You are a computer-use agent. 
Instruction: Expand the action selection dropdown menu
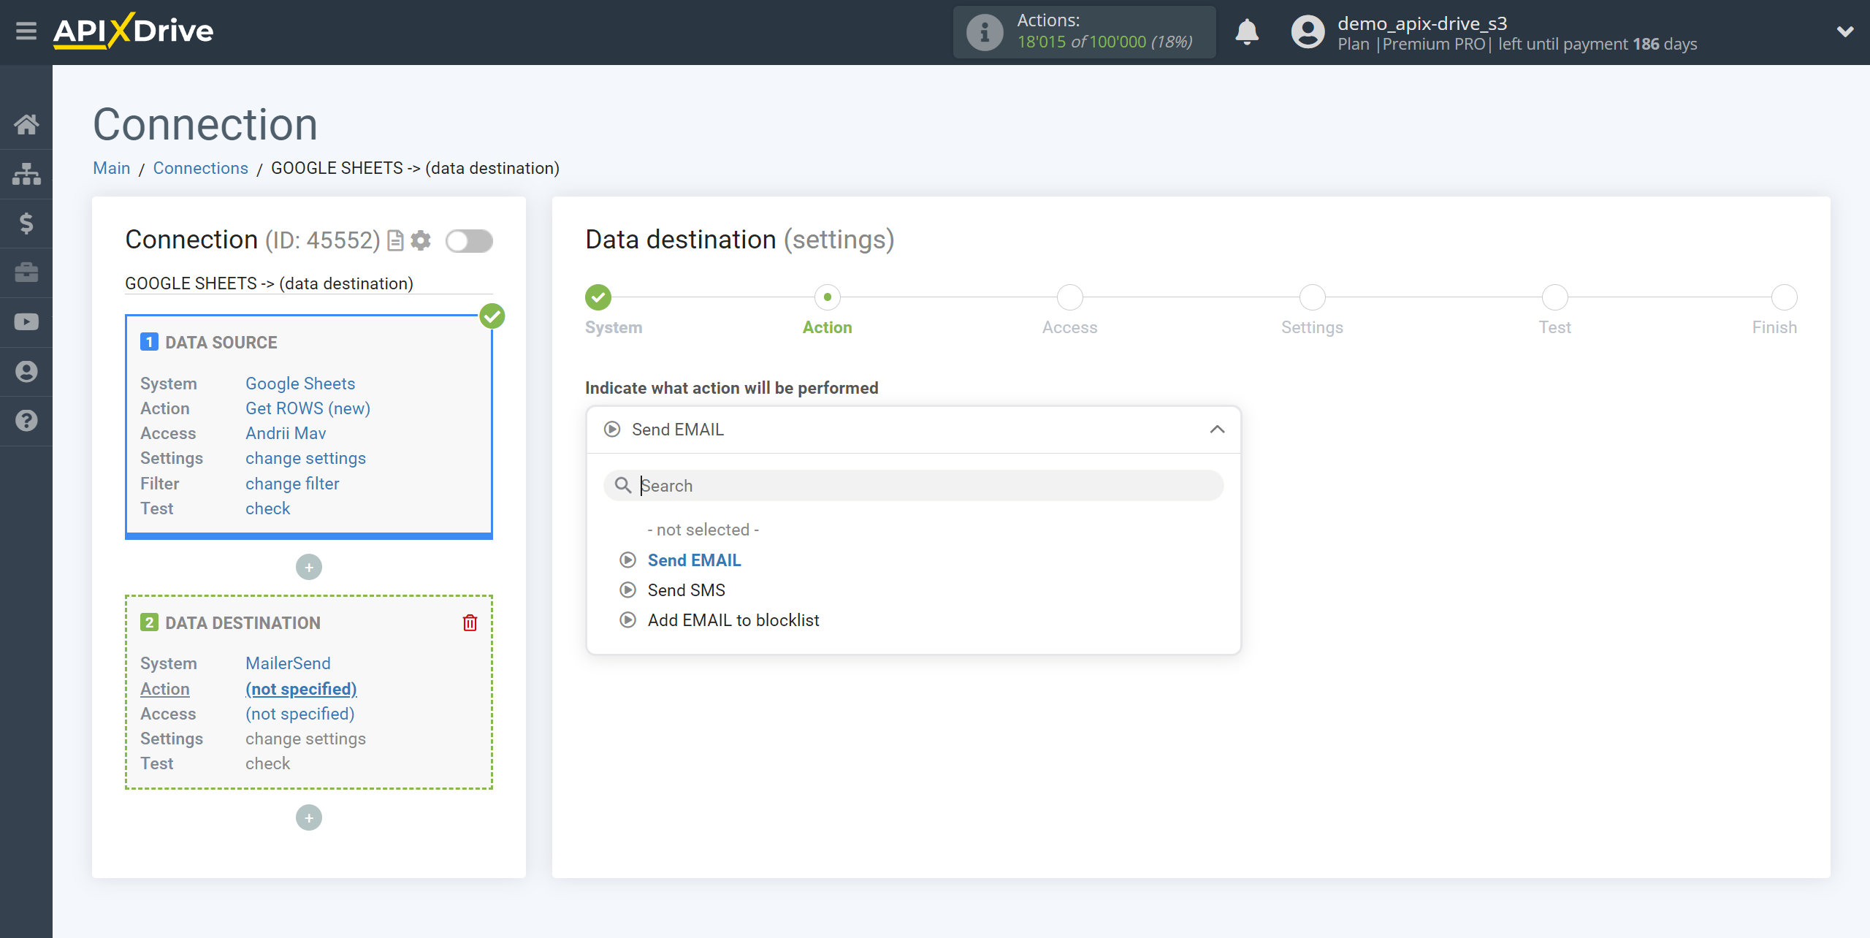point(1218,430)
